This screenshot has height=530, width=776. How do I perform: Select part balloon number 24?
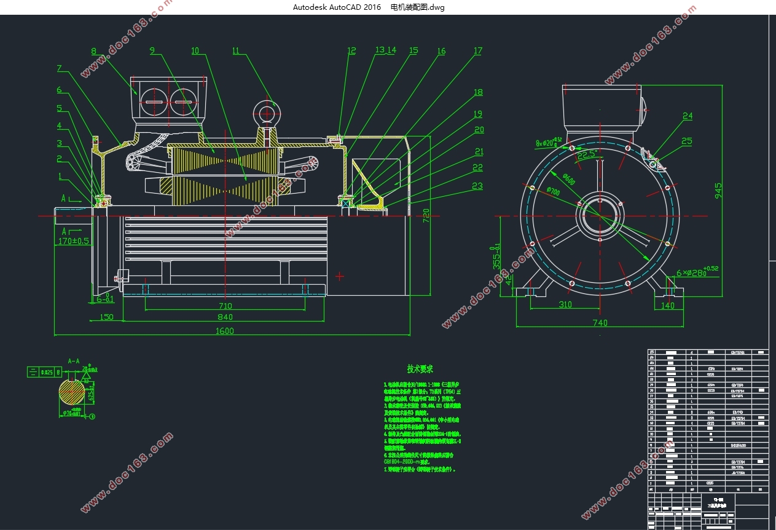point(688,116)
